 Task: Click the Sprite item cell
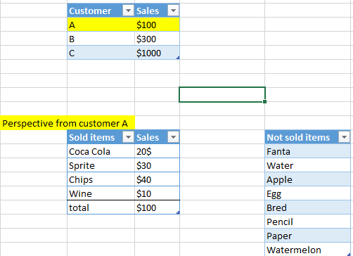click(101, 165)
